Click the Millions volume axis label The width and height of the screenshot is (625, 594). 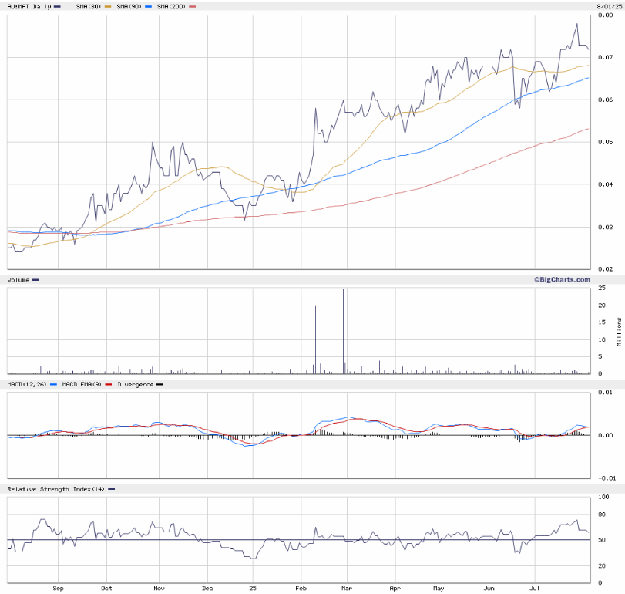coord(619,331)
